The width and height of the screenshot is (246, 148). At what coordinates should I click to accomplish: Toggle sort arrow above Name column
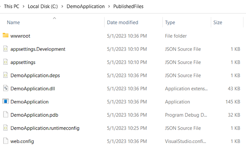coord(54,18)
